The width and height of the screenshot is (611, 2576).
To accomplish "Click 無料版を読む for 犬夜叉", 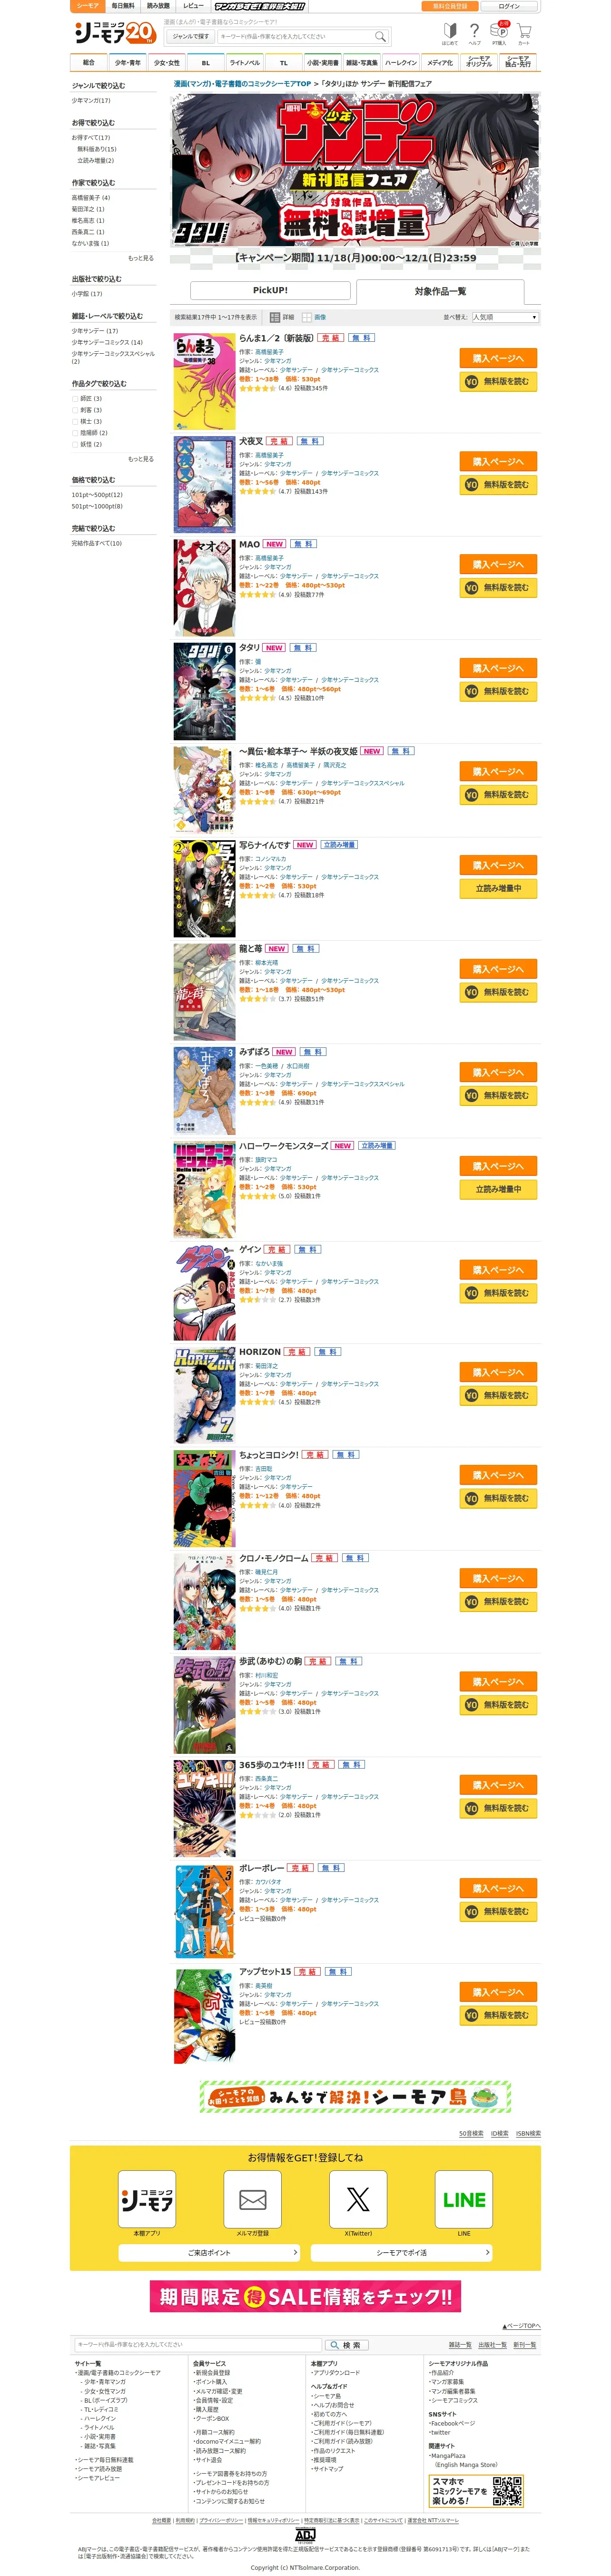I will (x=498, y=484).
